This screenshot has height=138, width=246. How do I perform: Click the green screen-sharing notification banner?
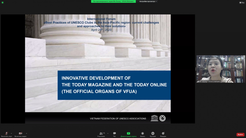click(113, 2)
